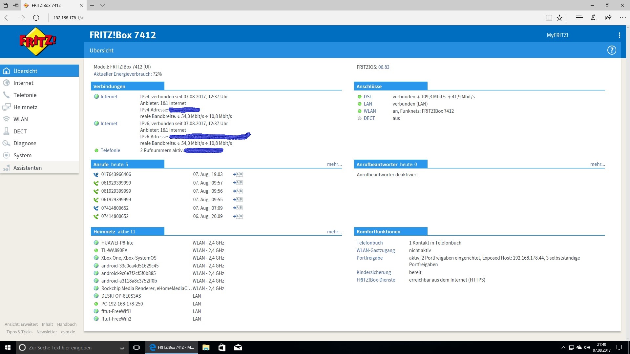630x354 pixels.
Task: Select WLAN in the sidebar
Action: 20,119
